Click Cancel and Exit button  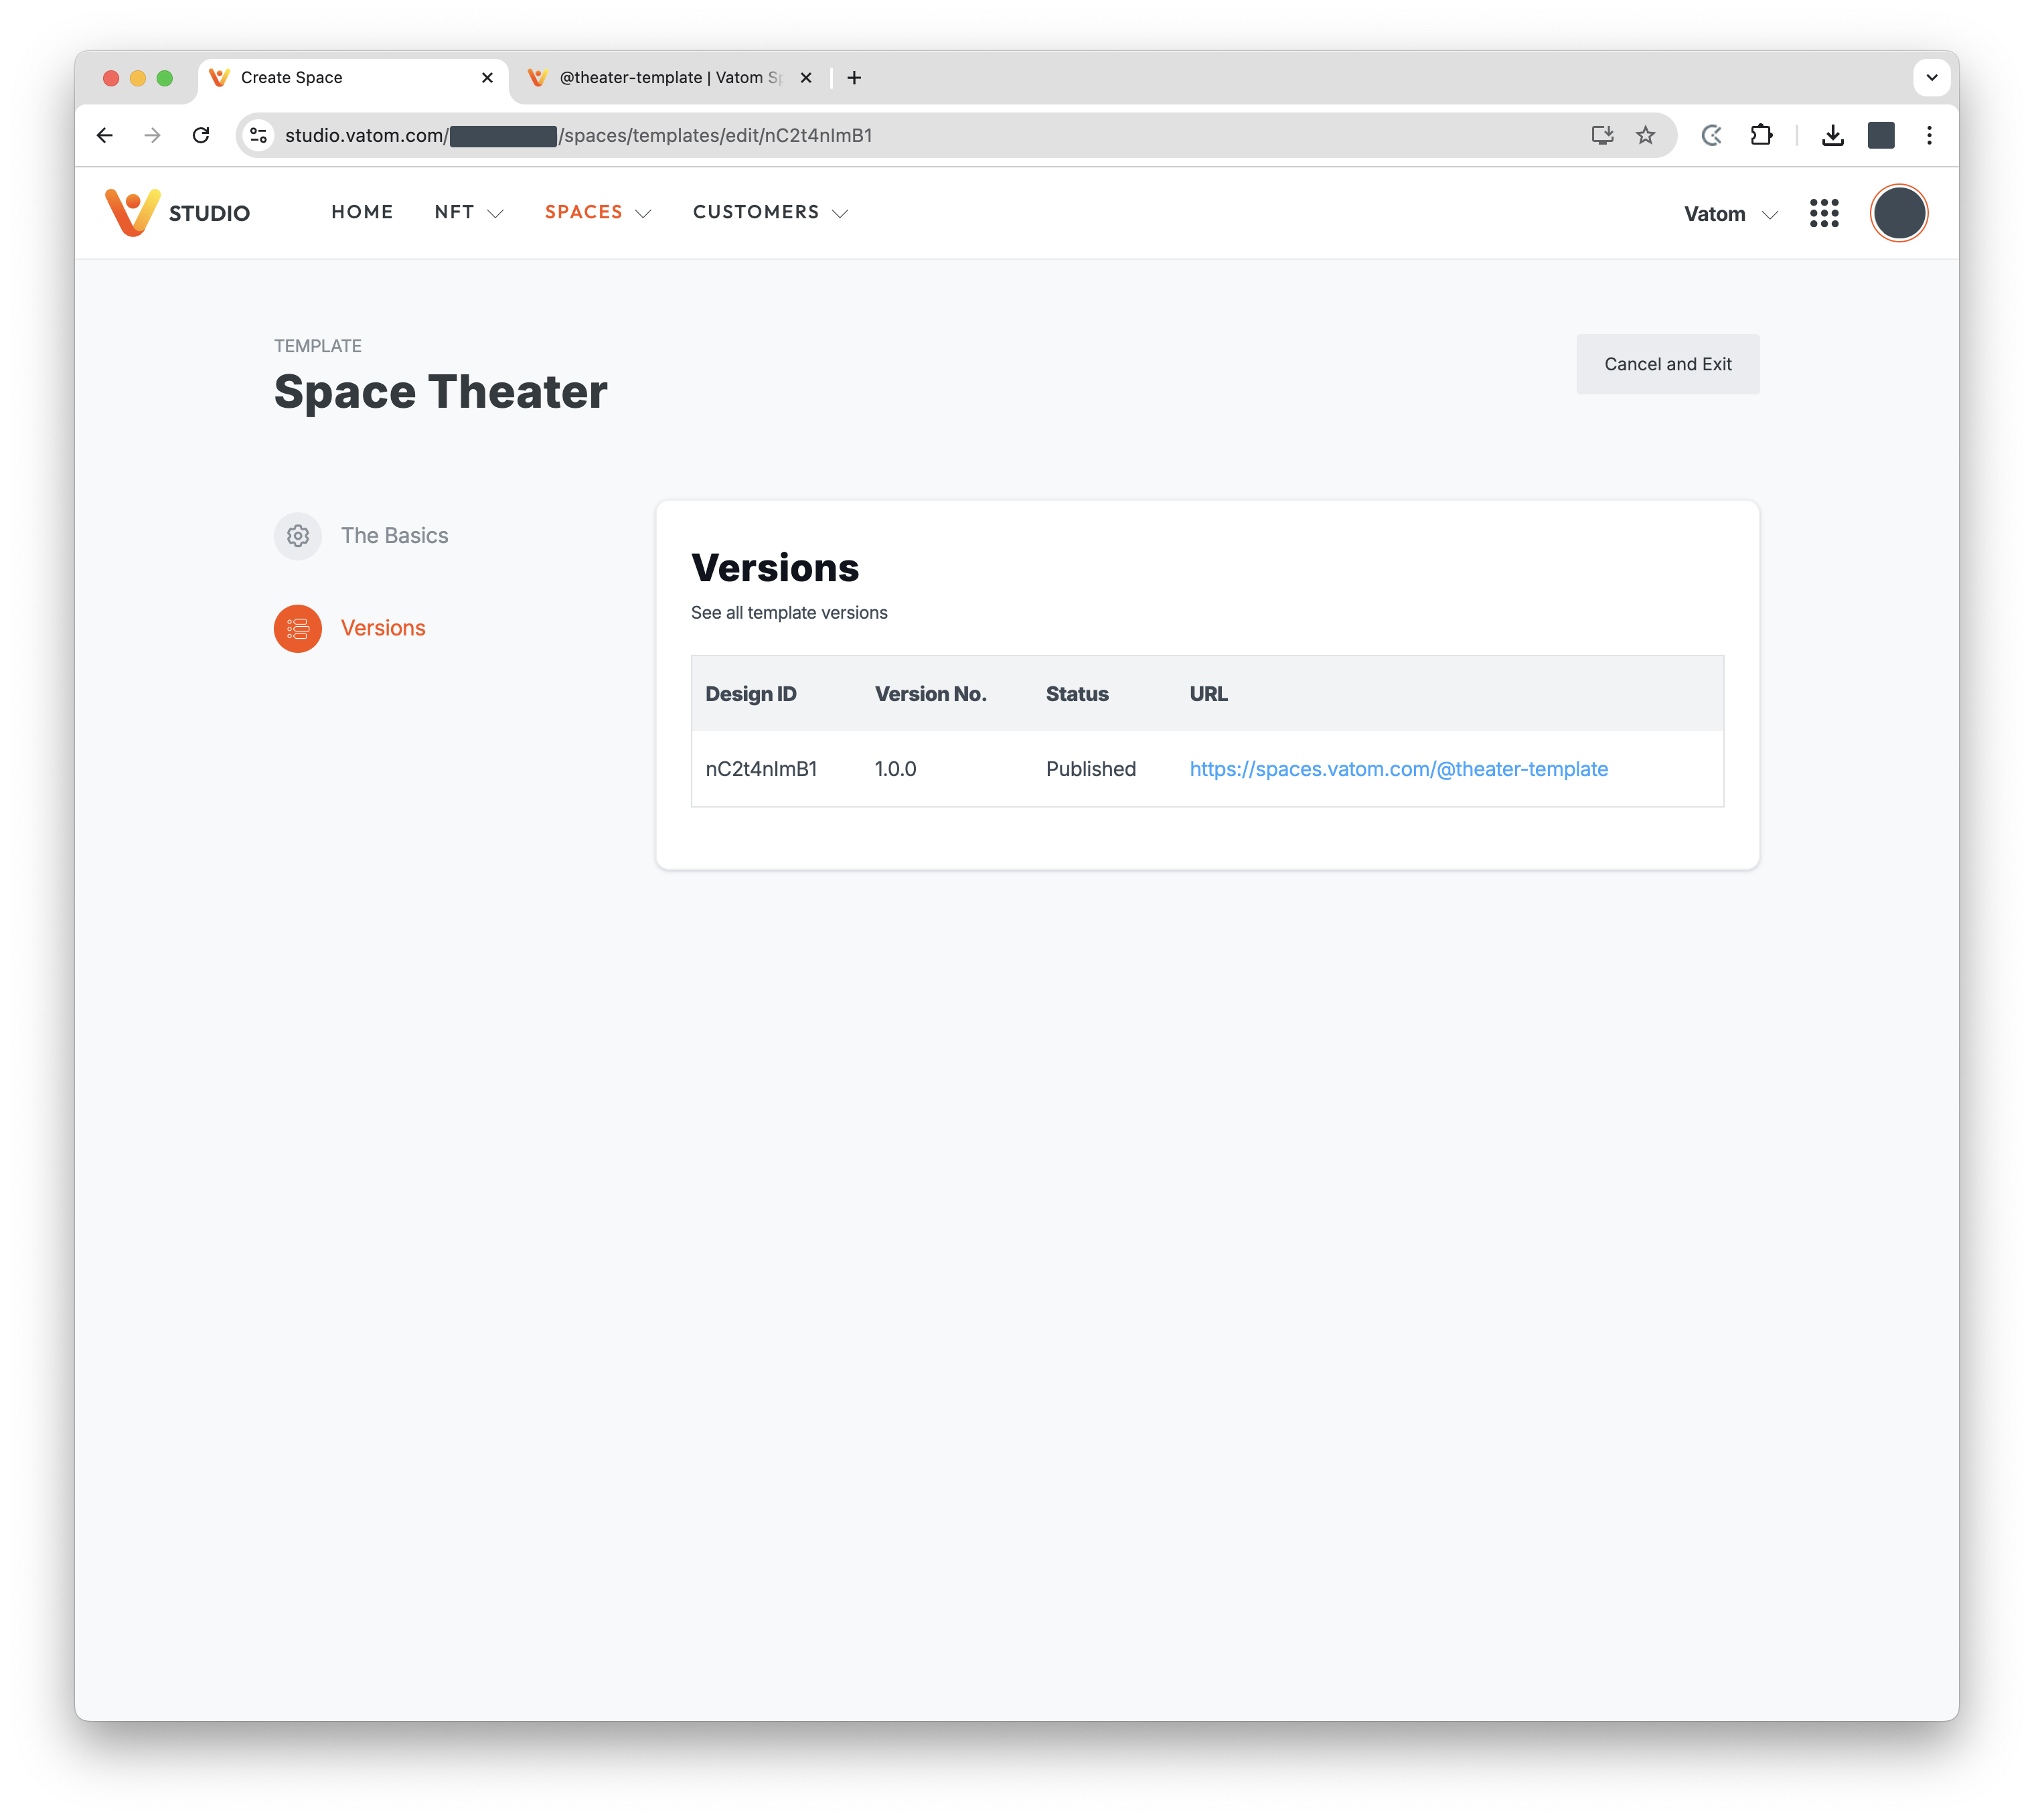click(1667, 364)
